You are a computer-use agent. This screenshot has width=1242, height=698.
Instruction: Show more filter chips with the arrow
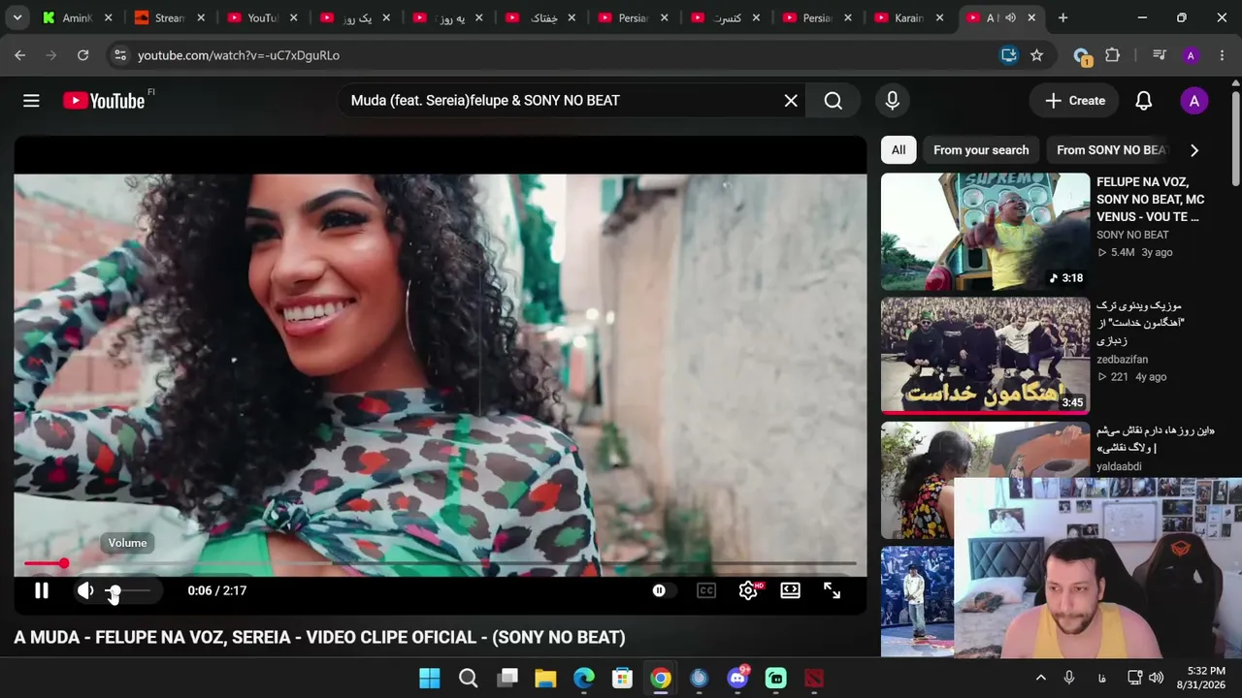[x=1194, y=150]
